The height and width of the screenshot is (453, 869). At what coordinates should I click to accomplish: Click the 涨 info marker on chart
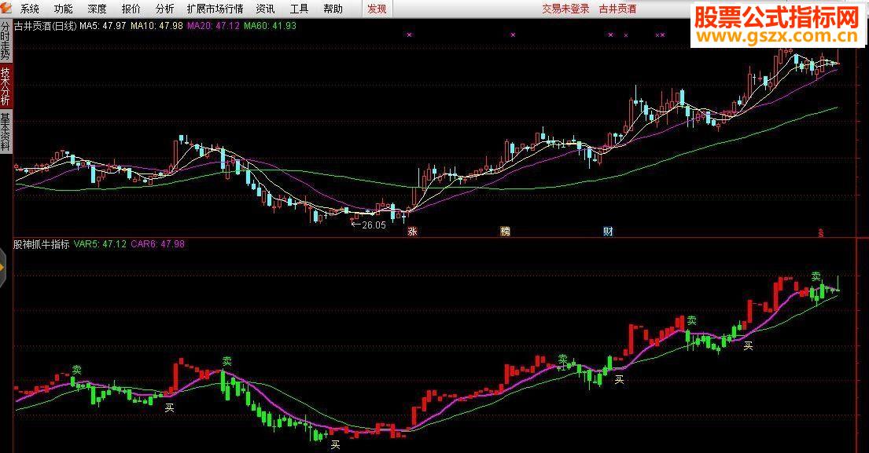pyautogui.click(x=412, y=231)
